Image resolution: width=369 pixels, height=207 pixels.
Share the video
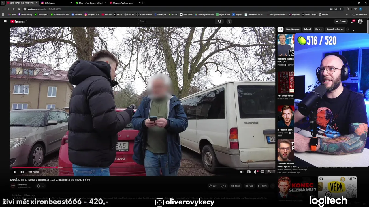(236, 186)
